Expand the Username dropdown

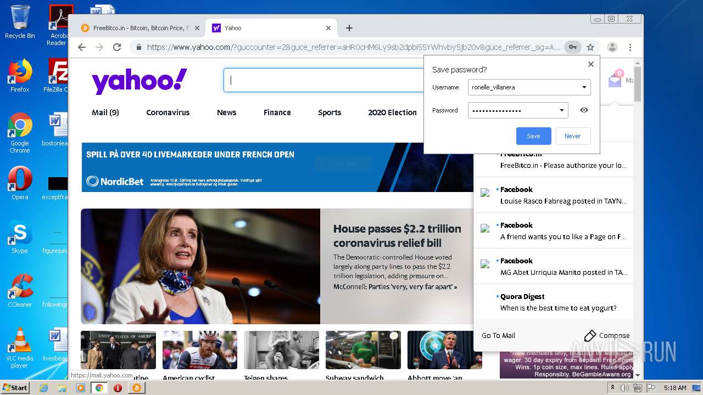click(x=584, y=87)
